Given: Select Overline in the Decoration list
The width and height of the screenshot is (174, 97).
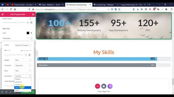Looking at the screenshot, I should 23,85.
